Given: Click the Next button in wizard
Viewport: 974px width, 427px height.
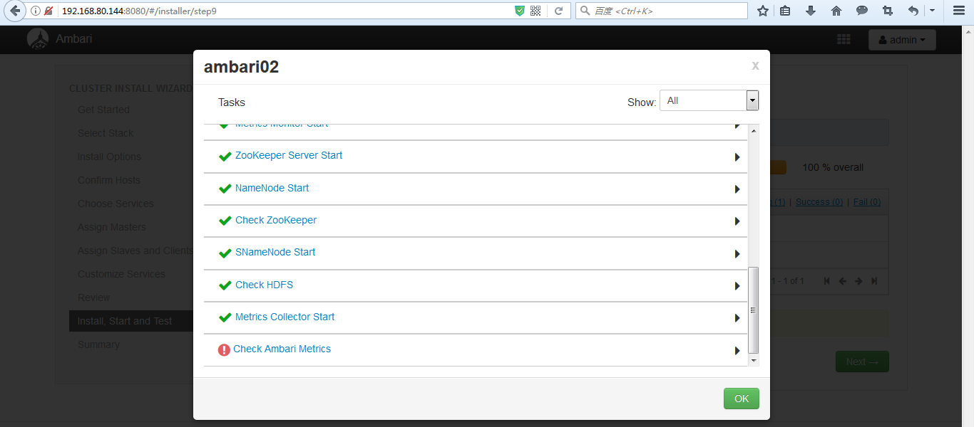Looking at the screenshot, I should point(862,362).
